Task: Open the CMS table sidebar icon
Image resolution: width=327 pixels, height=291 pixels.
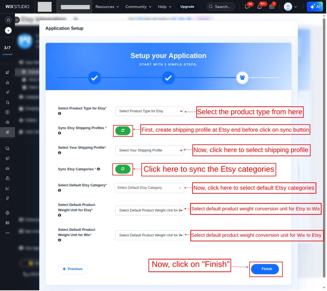Action: [x=7, y=223]
